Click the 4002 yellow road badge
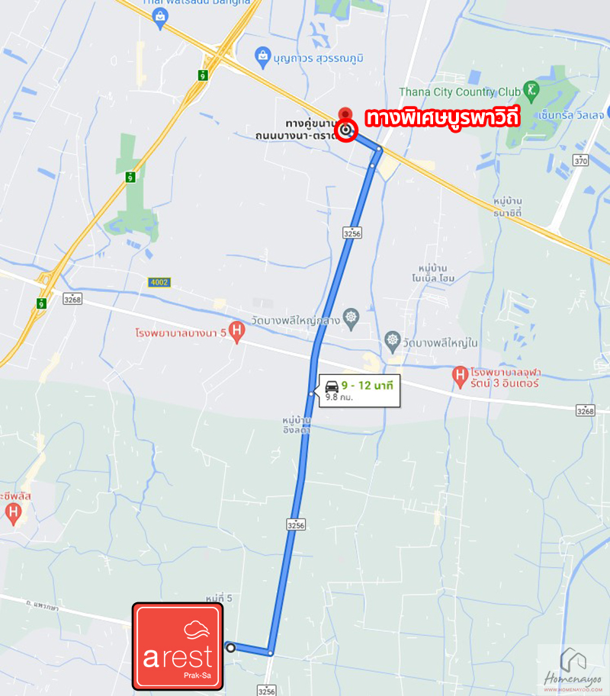This screenshot has height=696, width=610. pyautogui.click(x=159, y=282)
